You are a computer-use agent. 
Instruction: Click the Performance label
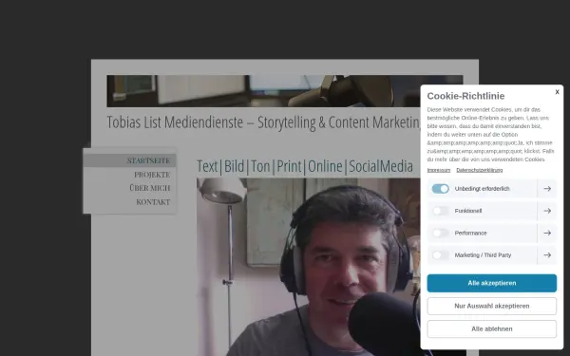pyautogui.click(x=470, y=233)
